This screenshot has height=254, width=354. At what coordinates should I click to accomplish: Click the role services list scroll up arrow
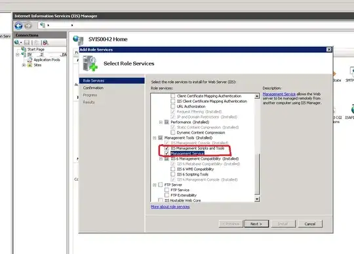pos(257,96)
